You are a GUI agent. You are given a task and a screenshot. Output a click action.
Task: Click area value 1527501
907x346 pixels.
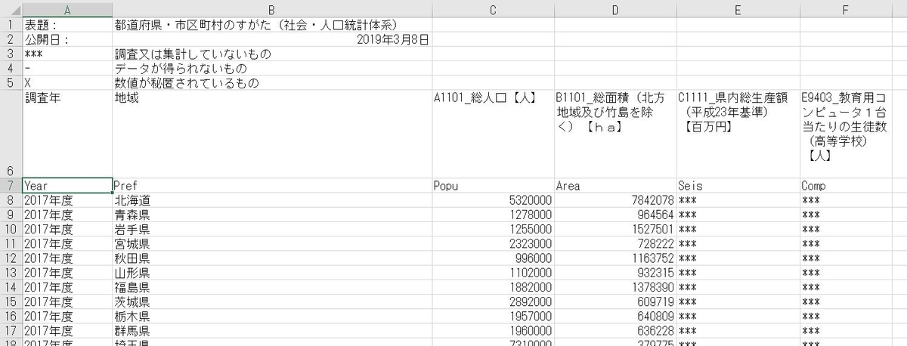tap(615, 230)
